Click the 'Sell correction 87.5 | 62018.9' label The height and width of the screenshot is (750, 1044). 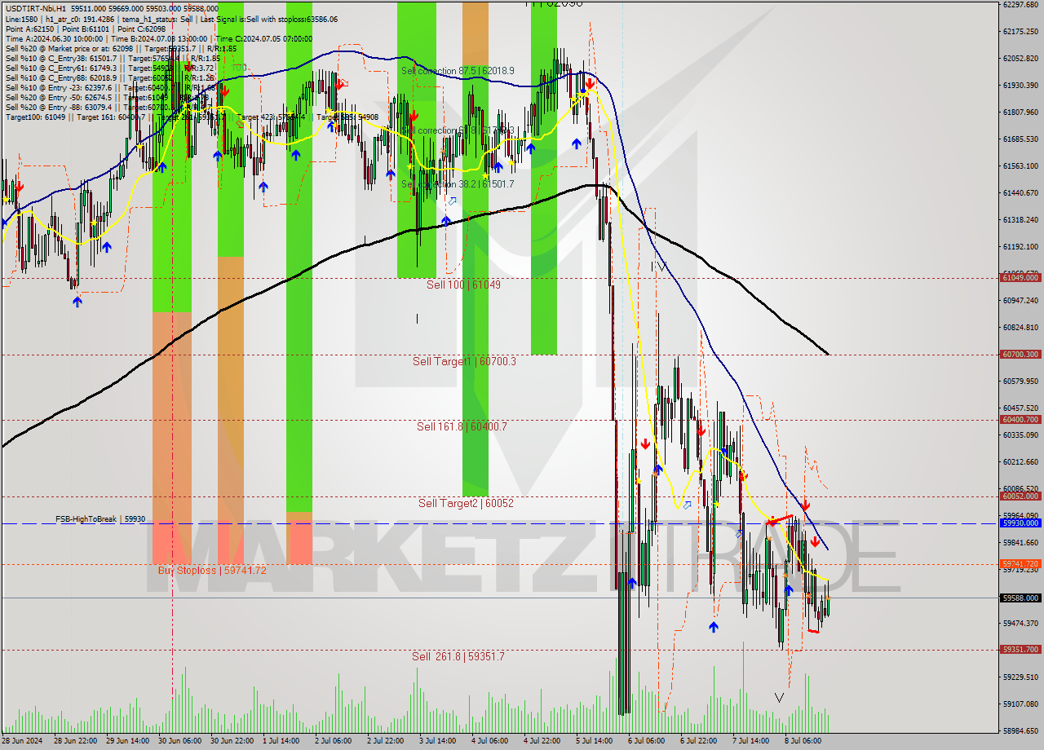458,71
